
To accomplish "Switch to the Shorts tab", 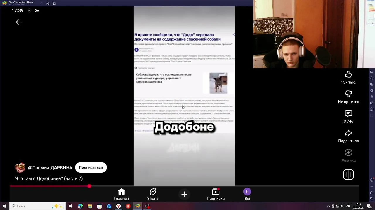I will [153, 194].
